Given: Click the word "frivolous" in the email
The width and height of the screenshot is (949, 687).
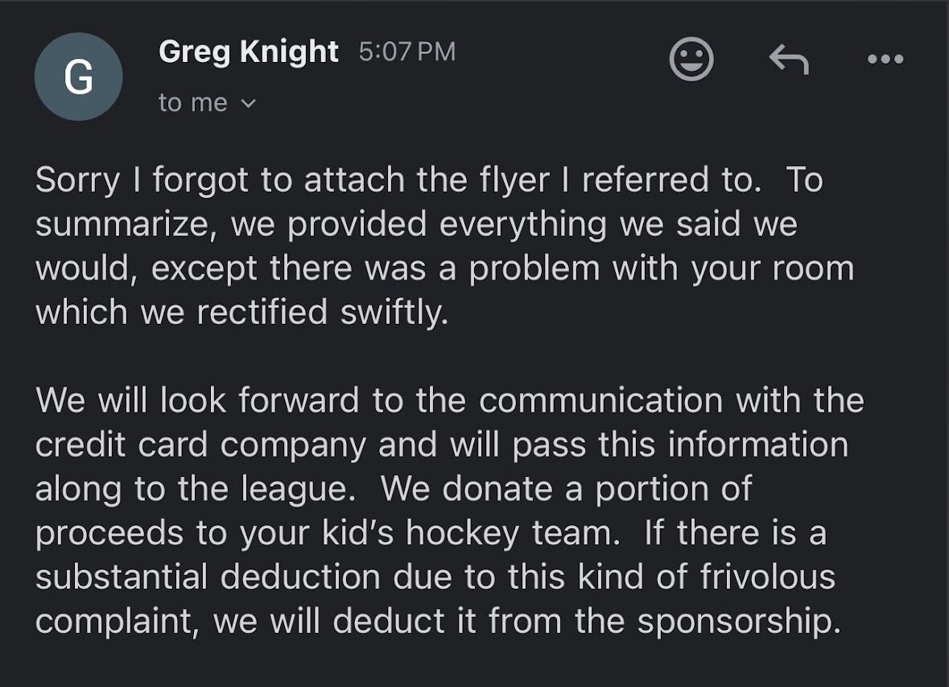Looking at the screenshot, I should click(768, 577).
